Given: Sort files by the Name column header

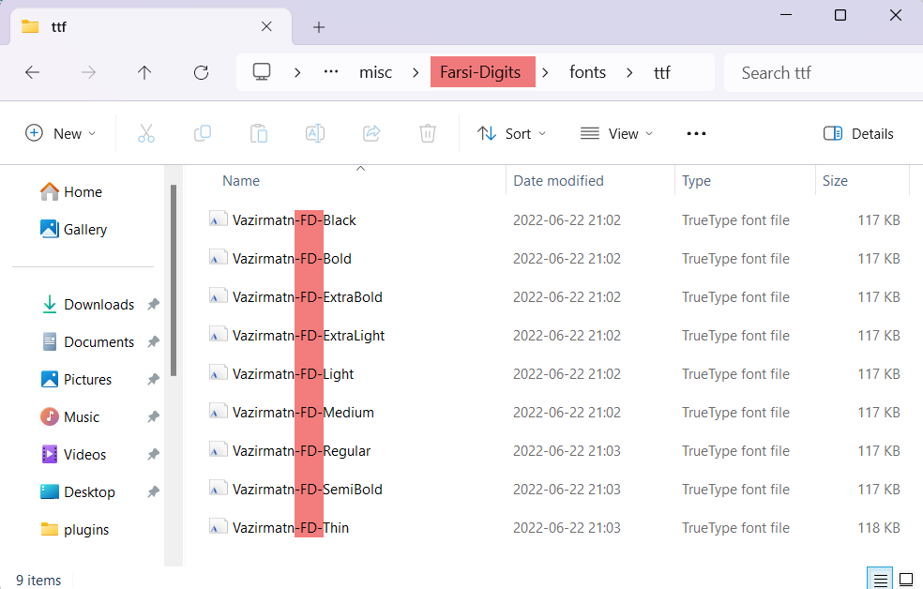Looking at the screenshot, I should tap(241, 181).
